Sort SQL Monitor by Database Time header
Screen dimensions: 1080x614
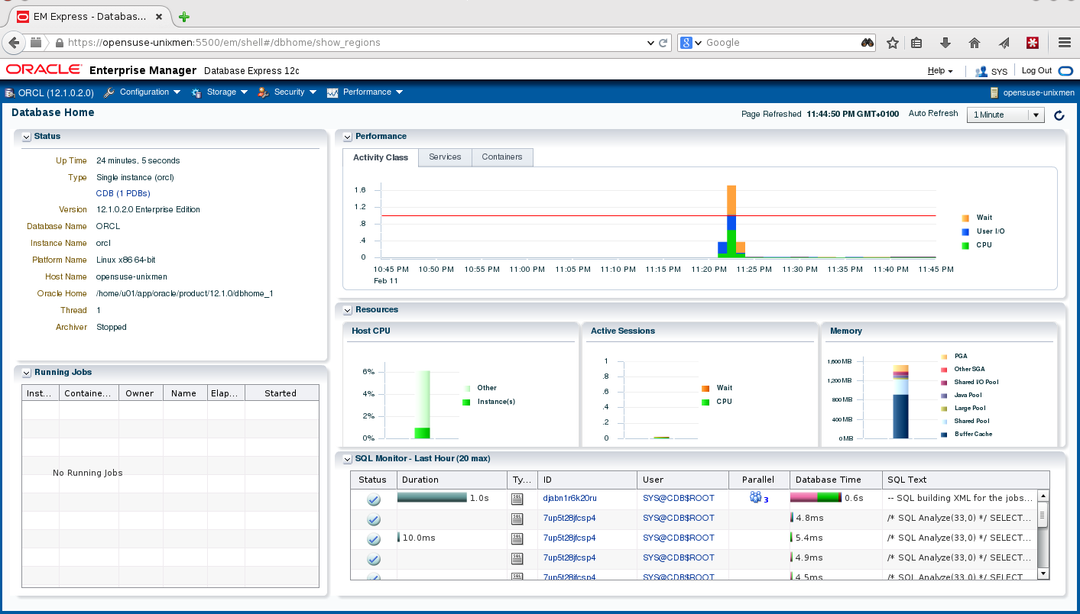point(835,480)
